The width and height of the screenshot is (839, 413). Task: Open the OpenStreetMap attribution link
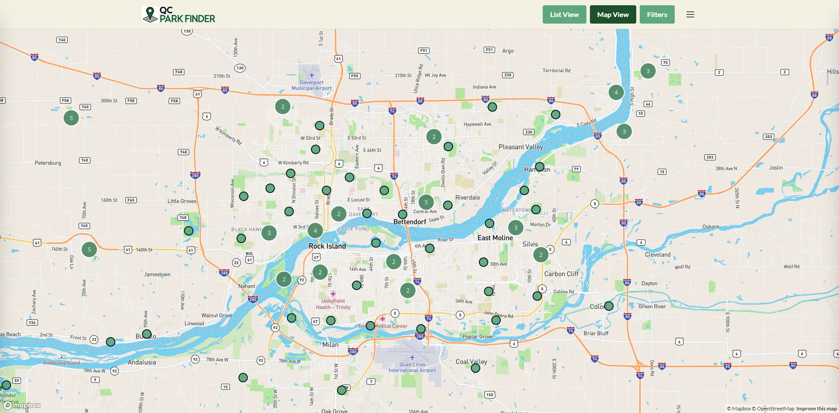click(773, 409)
